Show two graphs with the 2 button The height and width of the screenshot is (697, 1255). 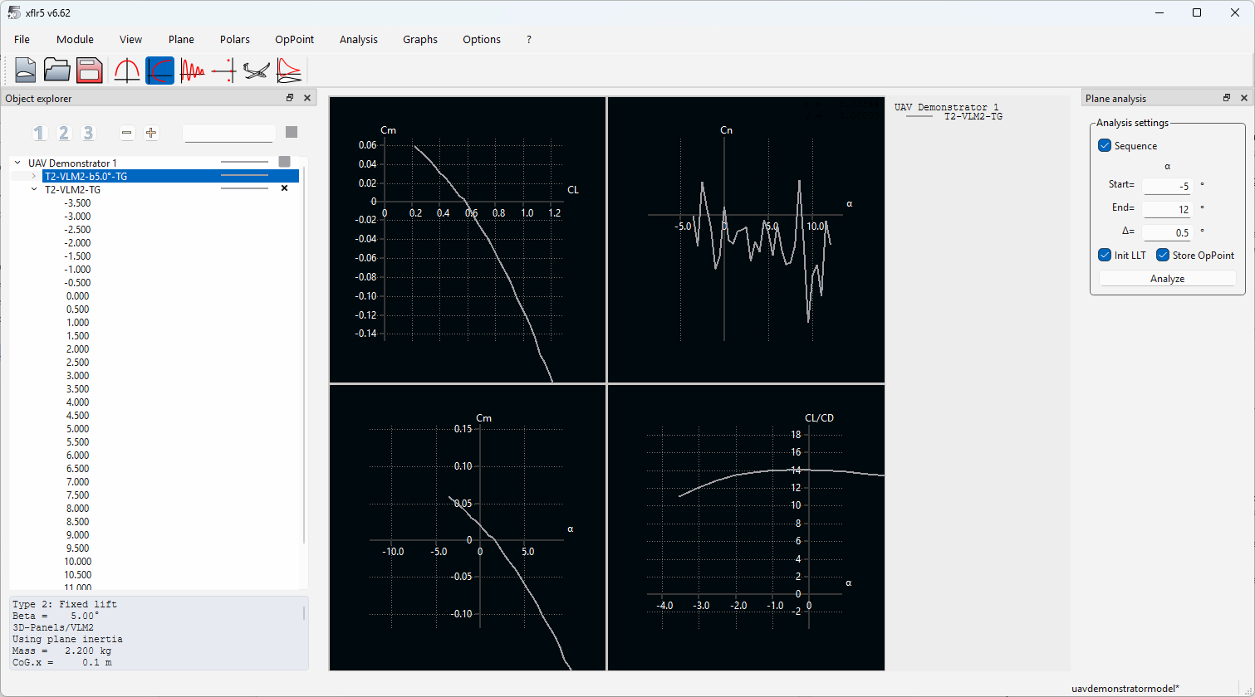[64, 133]
